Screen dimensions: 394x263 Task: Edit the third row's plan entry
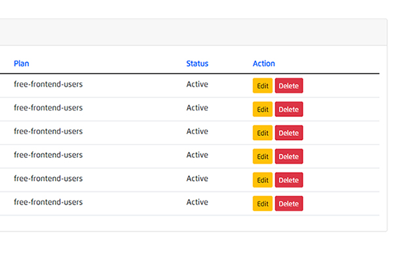click(x=263, y=133)
